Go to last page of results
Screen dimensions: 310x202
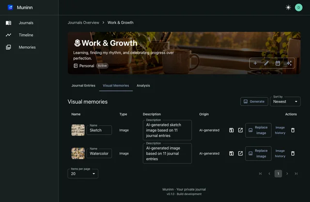296,173
